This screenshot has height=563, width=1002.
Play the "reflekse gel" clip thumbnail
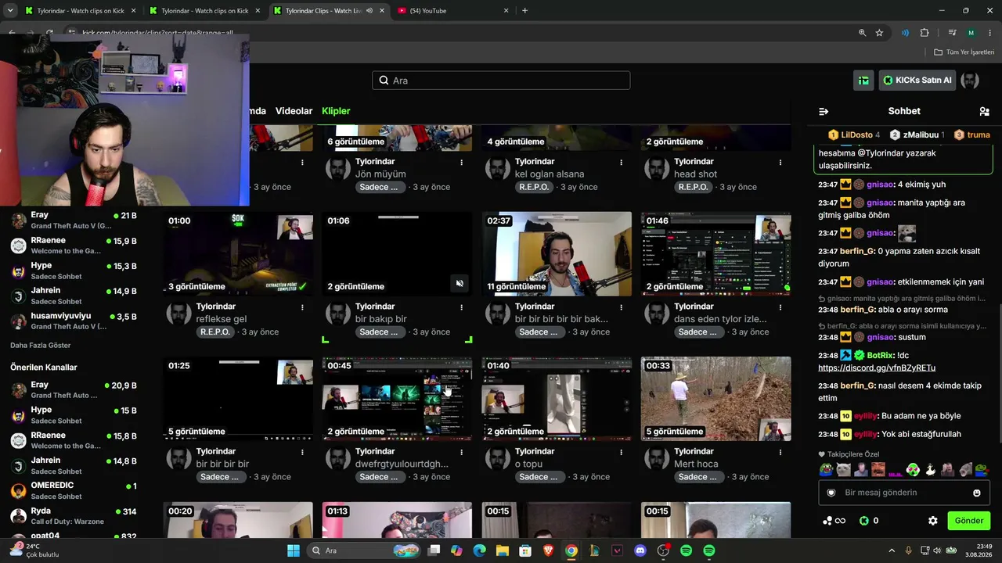[238, 254]
